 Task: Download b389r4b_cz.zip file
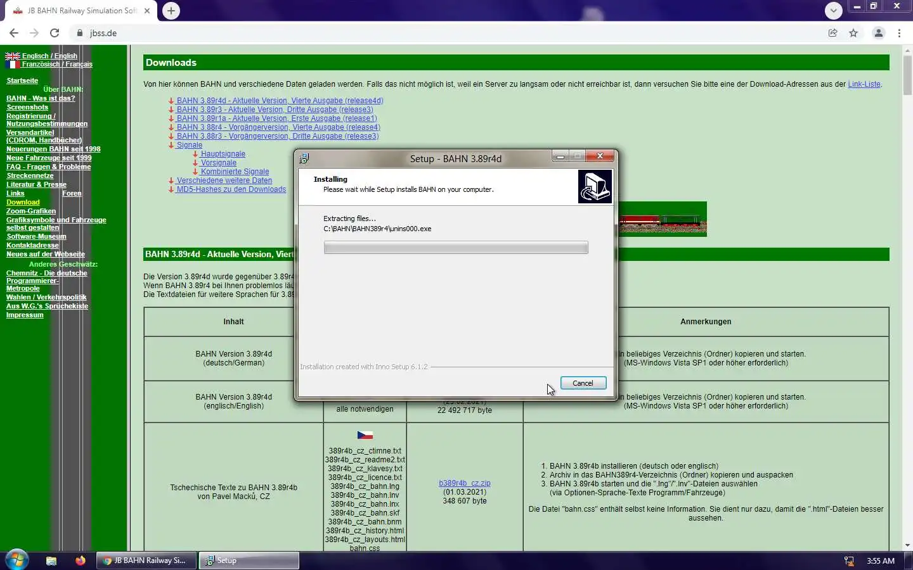pos(465,483)
